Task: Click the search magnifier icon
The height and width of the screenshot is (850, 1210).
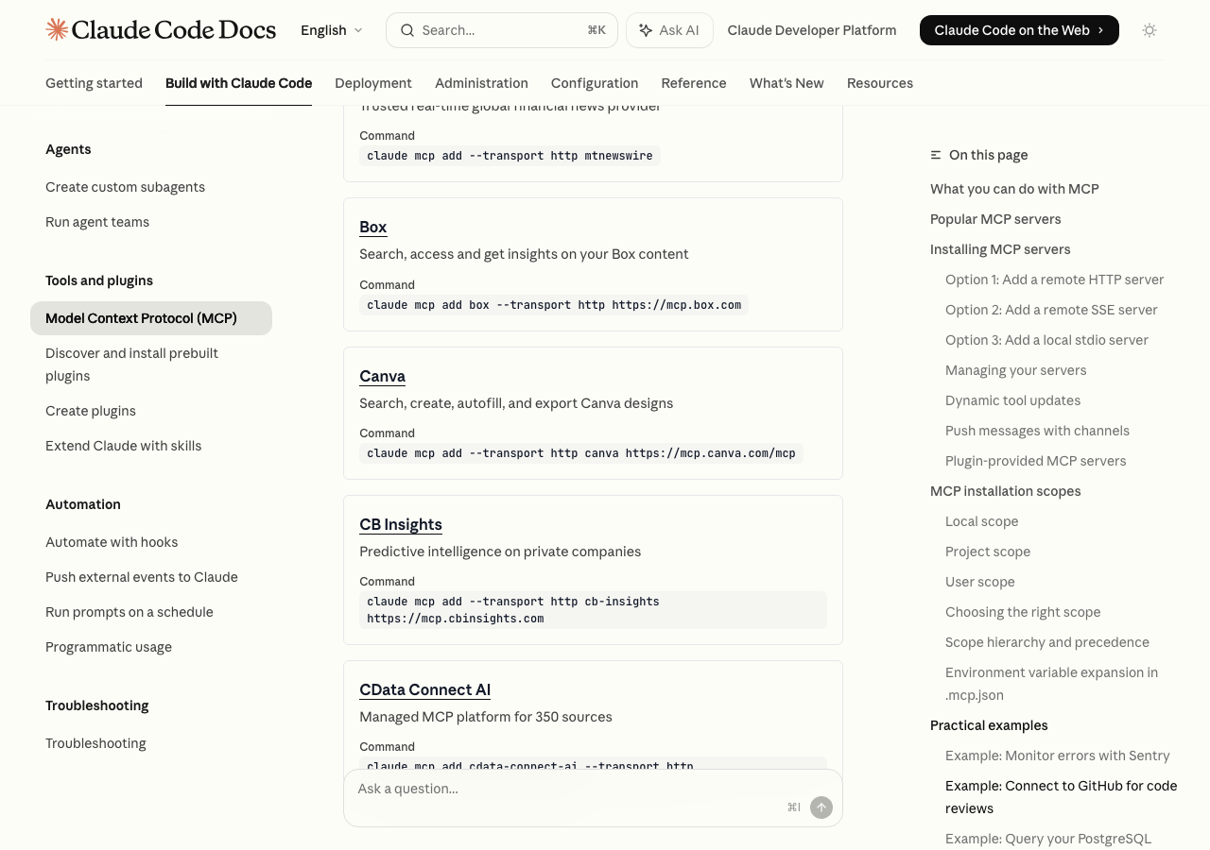Action: [x=407, y=30]
